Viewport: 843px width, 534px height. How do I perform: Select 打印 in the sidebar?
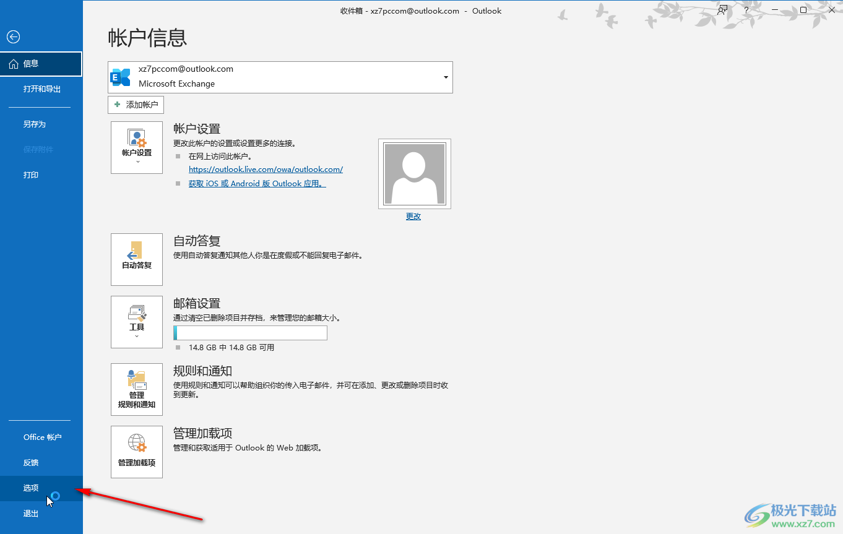41,175
